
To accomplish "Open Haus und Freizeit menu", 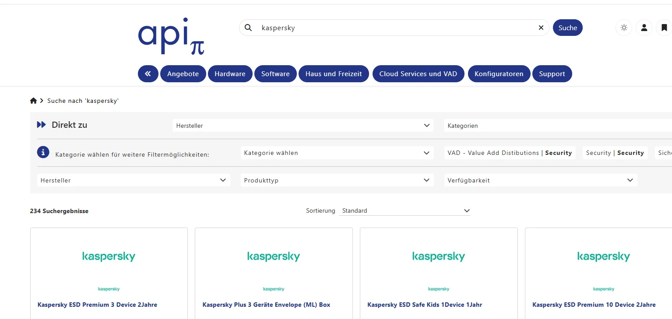I will tap(334, 74).
